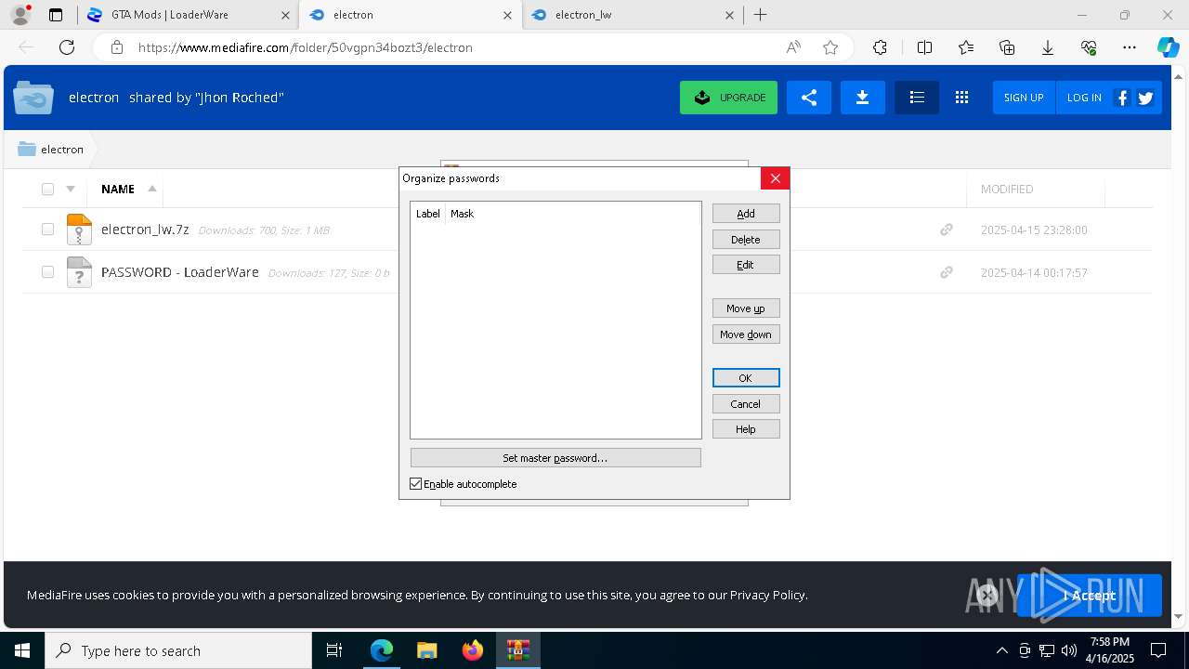Close the GTA Mods LoaderWare tab
The width and height of the screenshot is (1189, 669).
pyautogui.click(x=283, y=15)
